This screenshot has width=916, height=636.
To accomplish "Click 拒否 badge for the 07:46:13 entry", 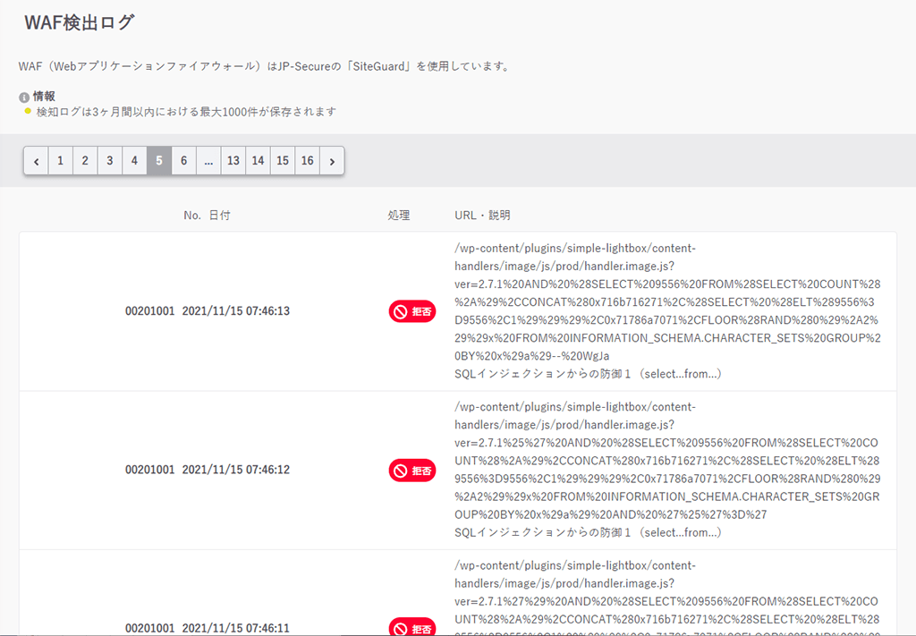I will point(412,311).
